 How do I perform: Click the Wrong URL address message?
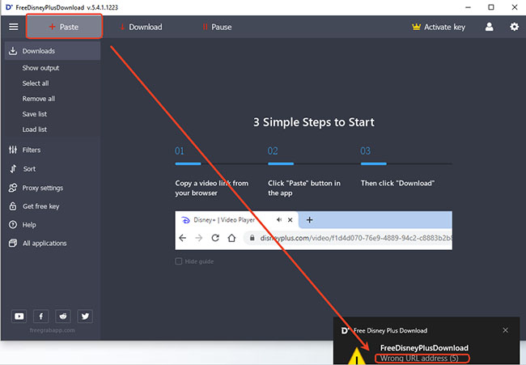[419, 359]
